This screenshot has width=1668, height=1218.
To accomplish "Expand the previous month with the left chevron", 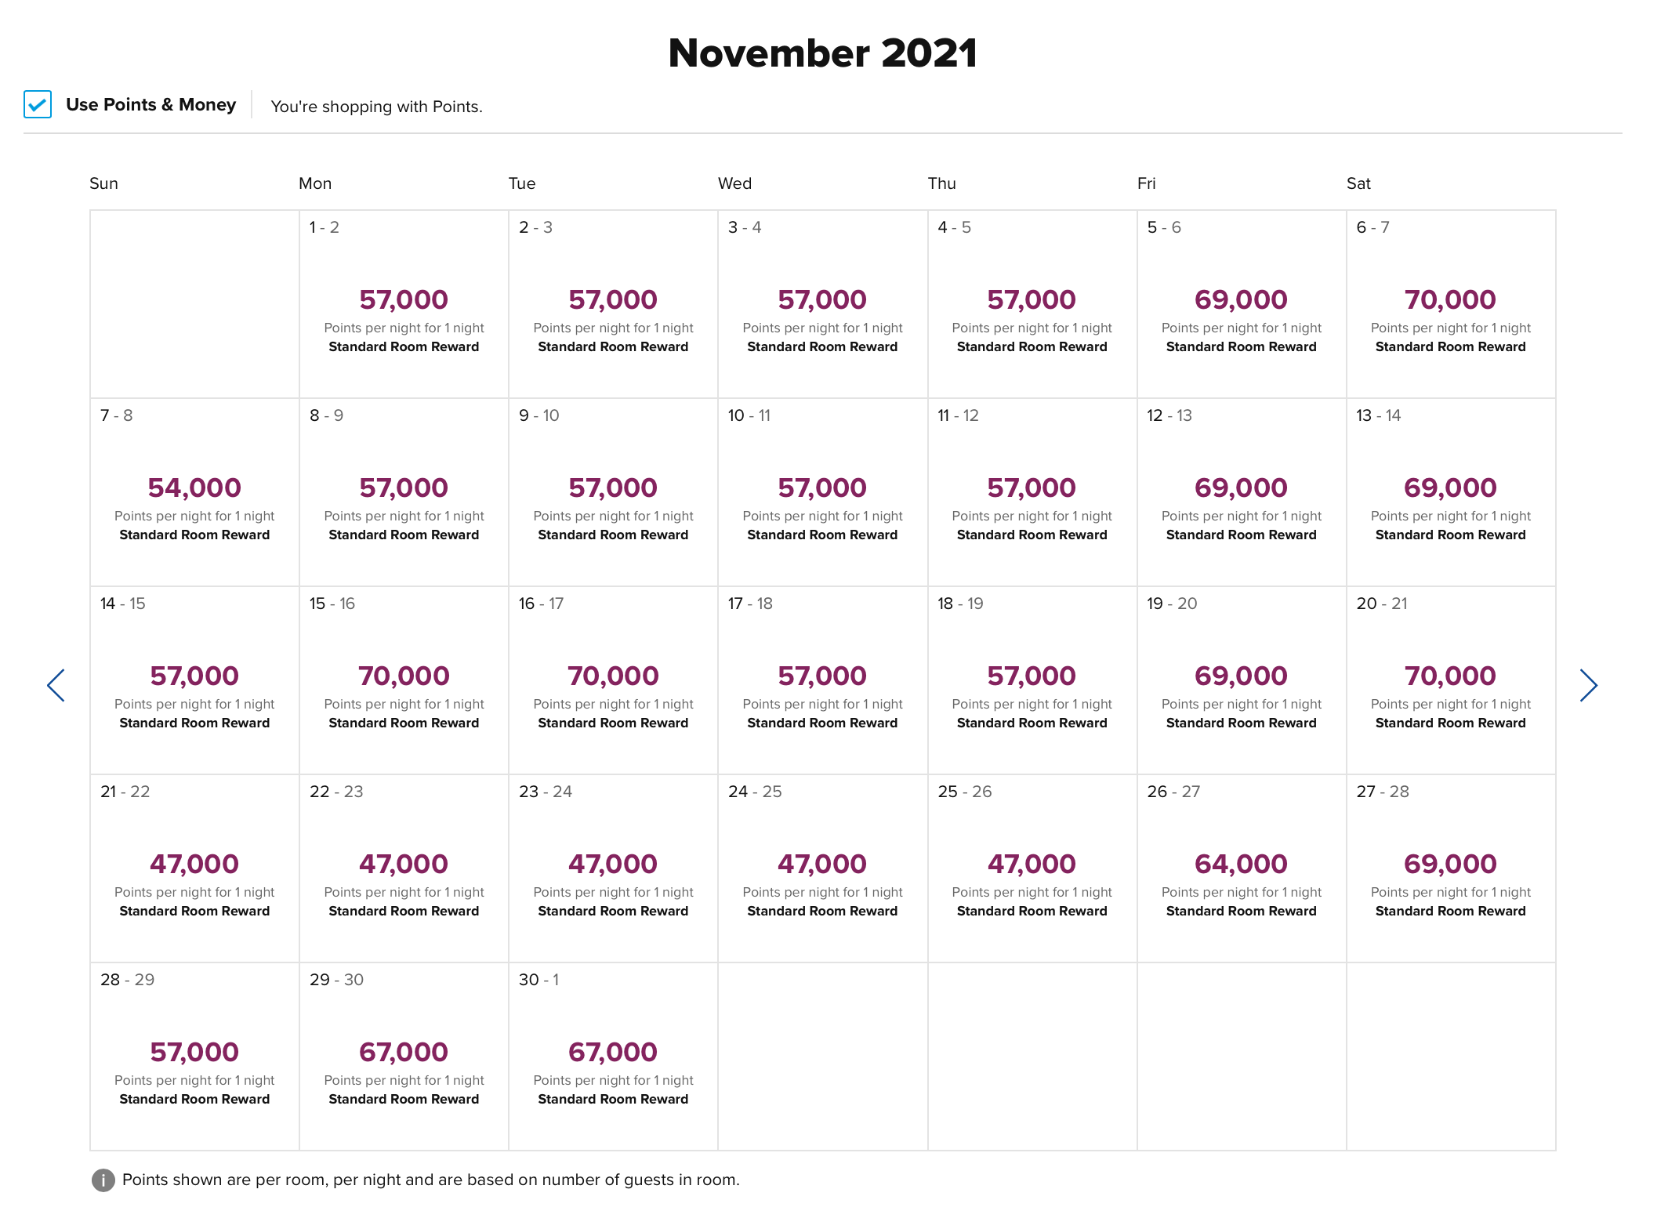I will [56, 684].
